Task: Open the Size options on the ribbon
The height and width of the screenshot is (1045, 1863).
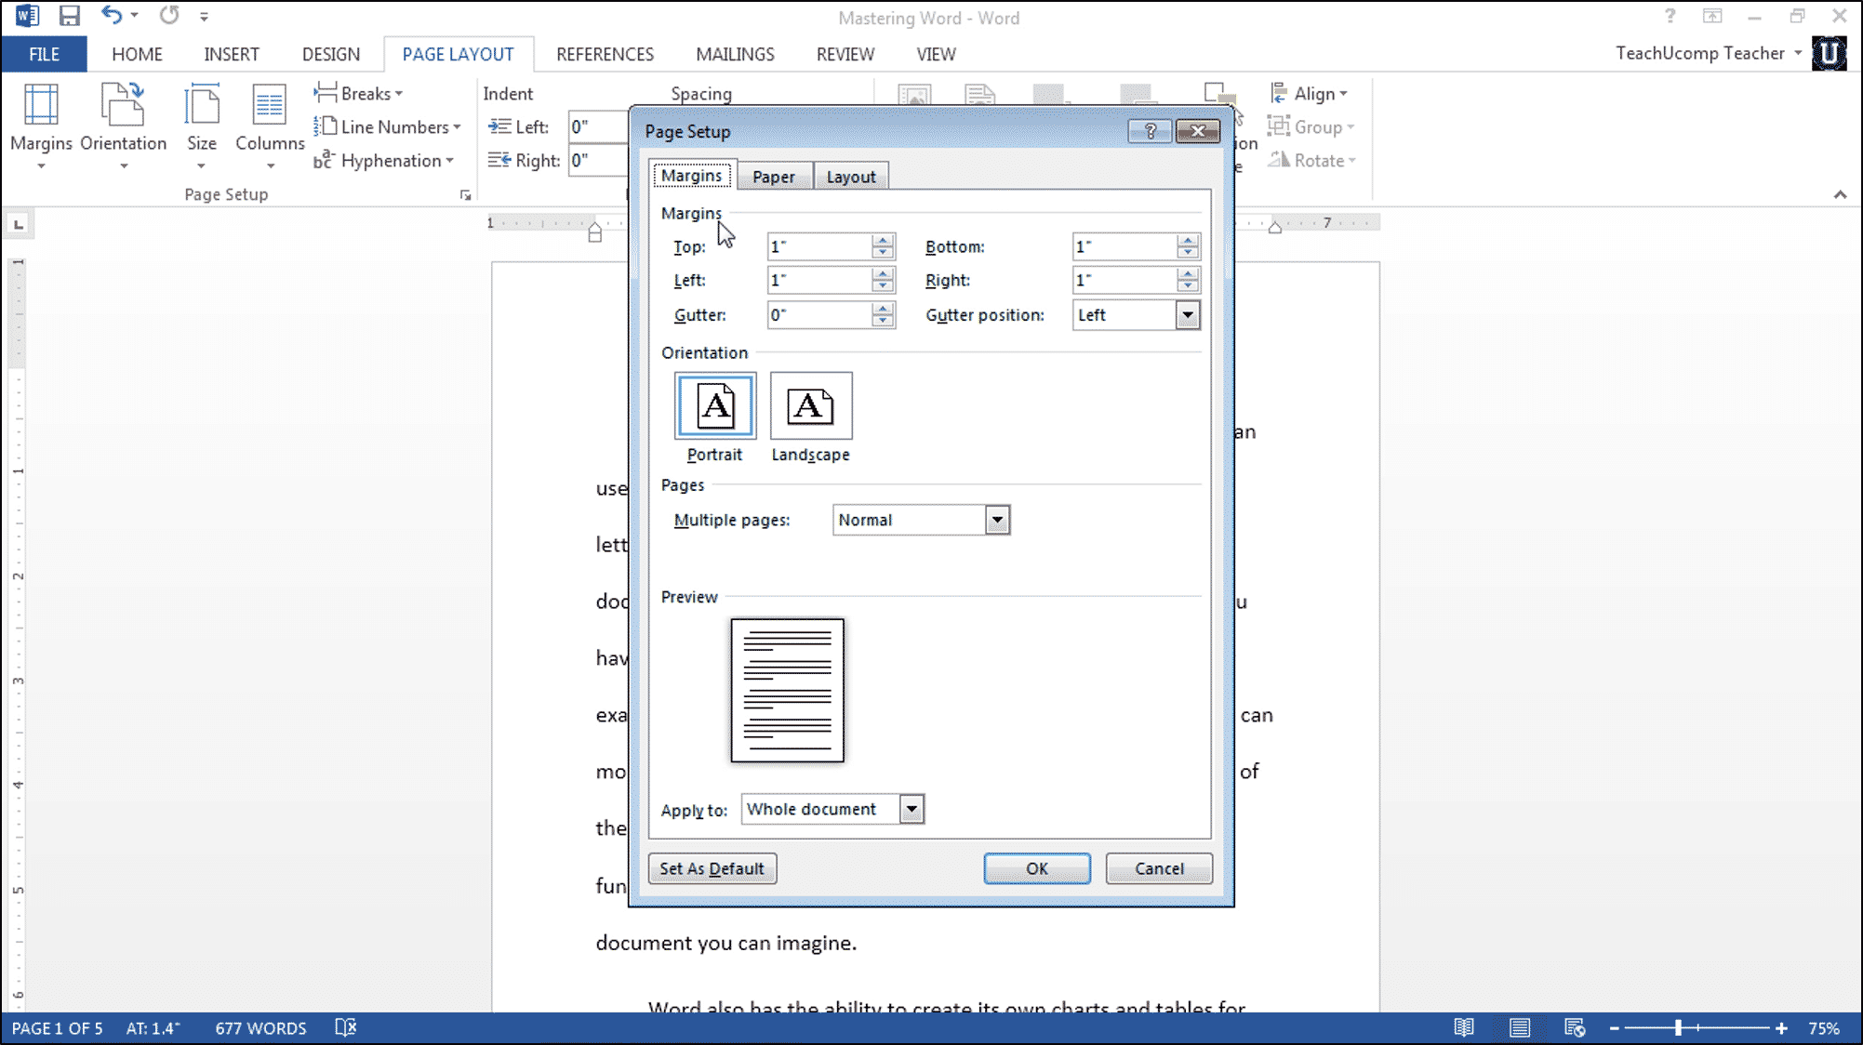Action: click(201, 126)
